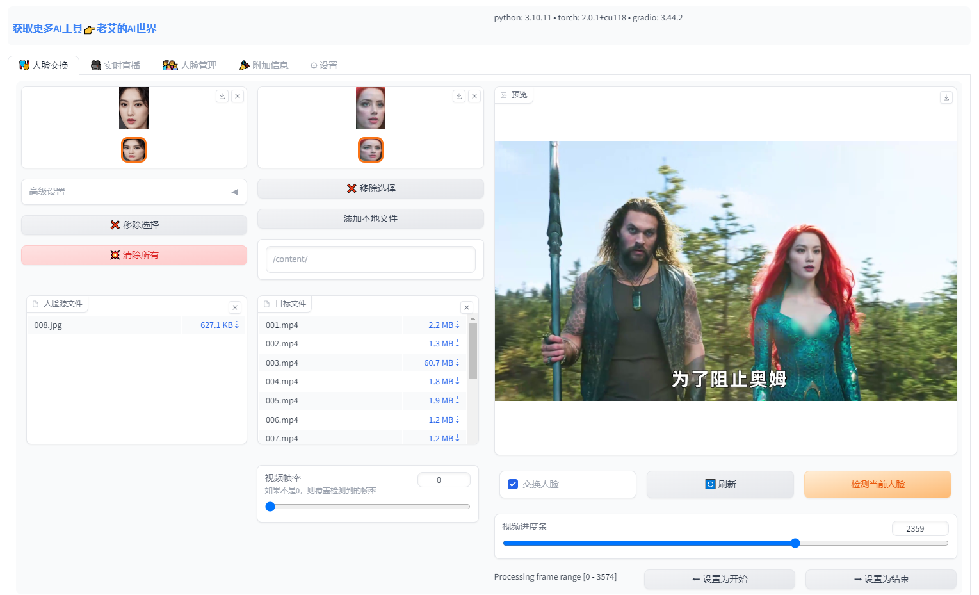Download the source face image
Screen dimensions: 979x595
pyautogui.click(x=222, y=95)
